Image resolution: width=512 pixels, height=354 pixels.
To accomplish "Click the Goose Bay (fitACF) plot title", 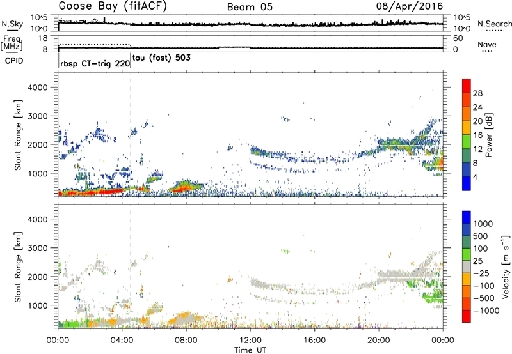I will [x=113, y=6].
